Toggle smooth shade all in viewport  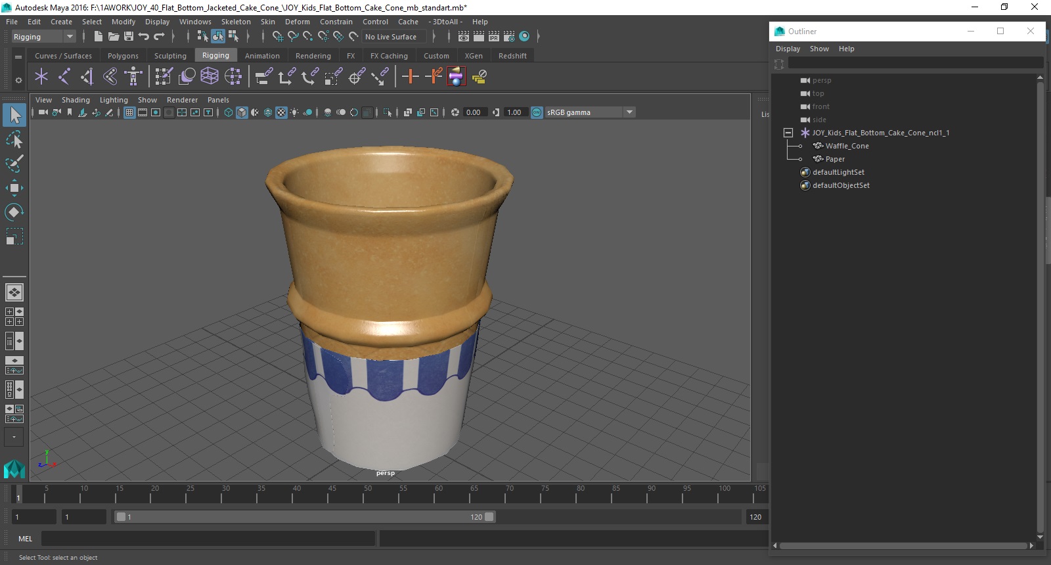[x=242, y=112]
